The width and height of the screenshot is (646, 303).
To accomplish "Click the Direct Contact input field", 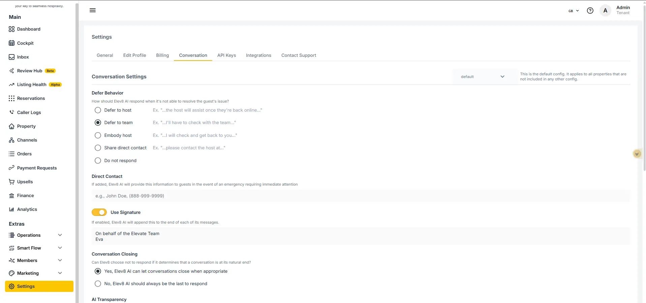I will (361, 196).
